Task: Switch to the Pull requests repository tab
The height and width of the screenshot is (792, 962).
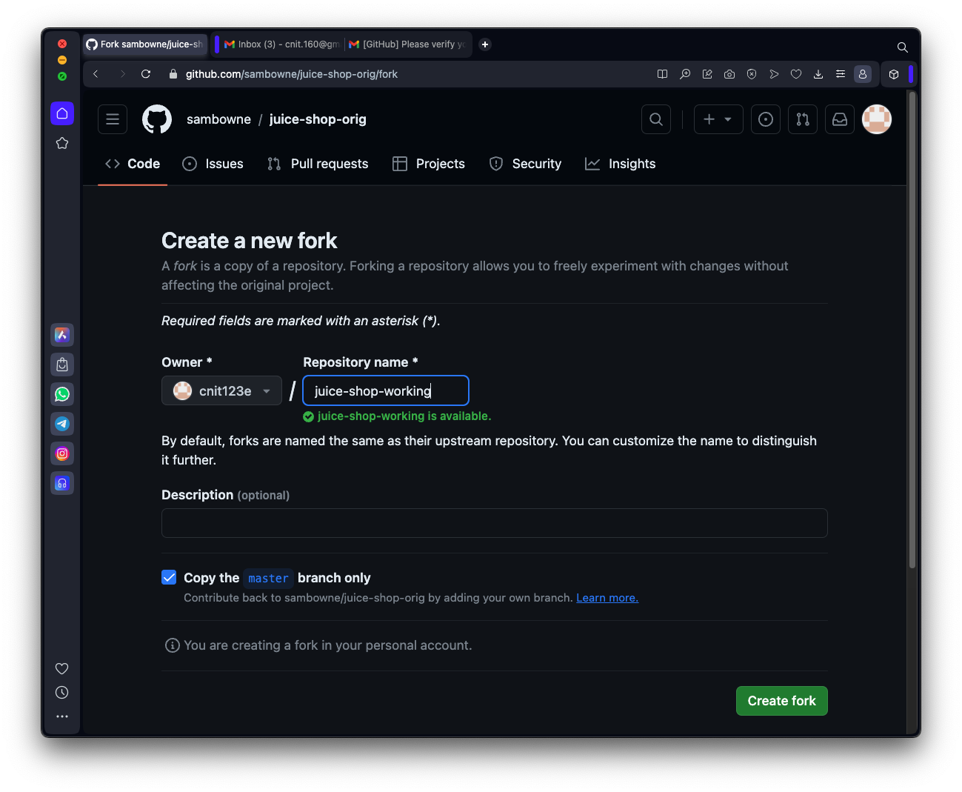Action: tap(318, 164)
